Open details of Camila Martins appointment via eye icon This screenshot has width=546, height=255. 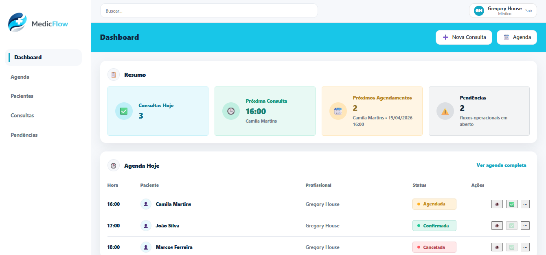(x=497, y=204)
